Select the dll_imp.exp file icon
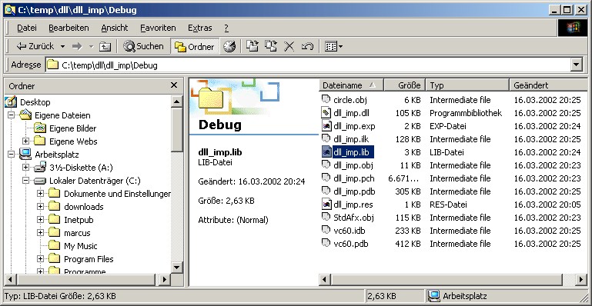The width and height of the screenshot is (592, 306). [326, 125]
